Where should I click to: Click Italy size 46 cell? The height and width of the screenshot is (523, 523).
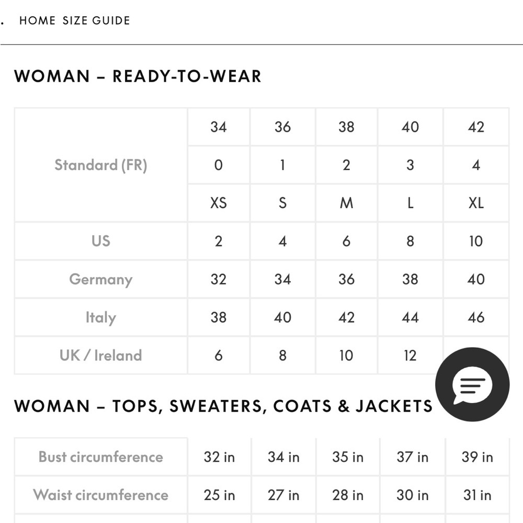pyautogui.click(x=476, y=317)
